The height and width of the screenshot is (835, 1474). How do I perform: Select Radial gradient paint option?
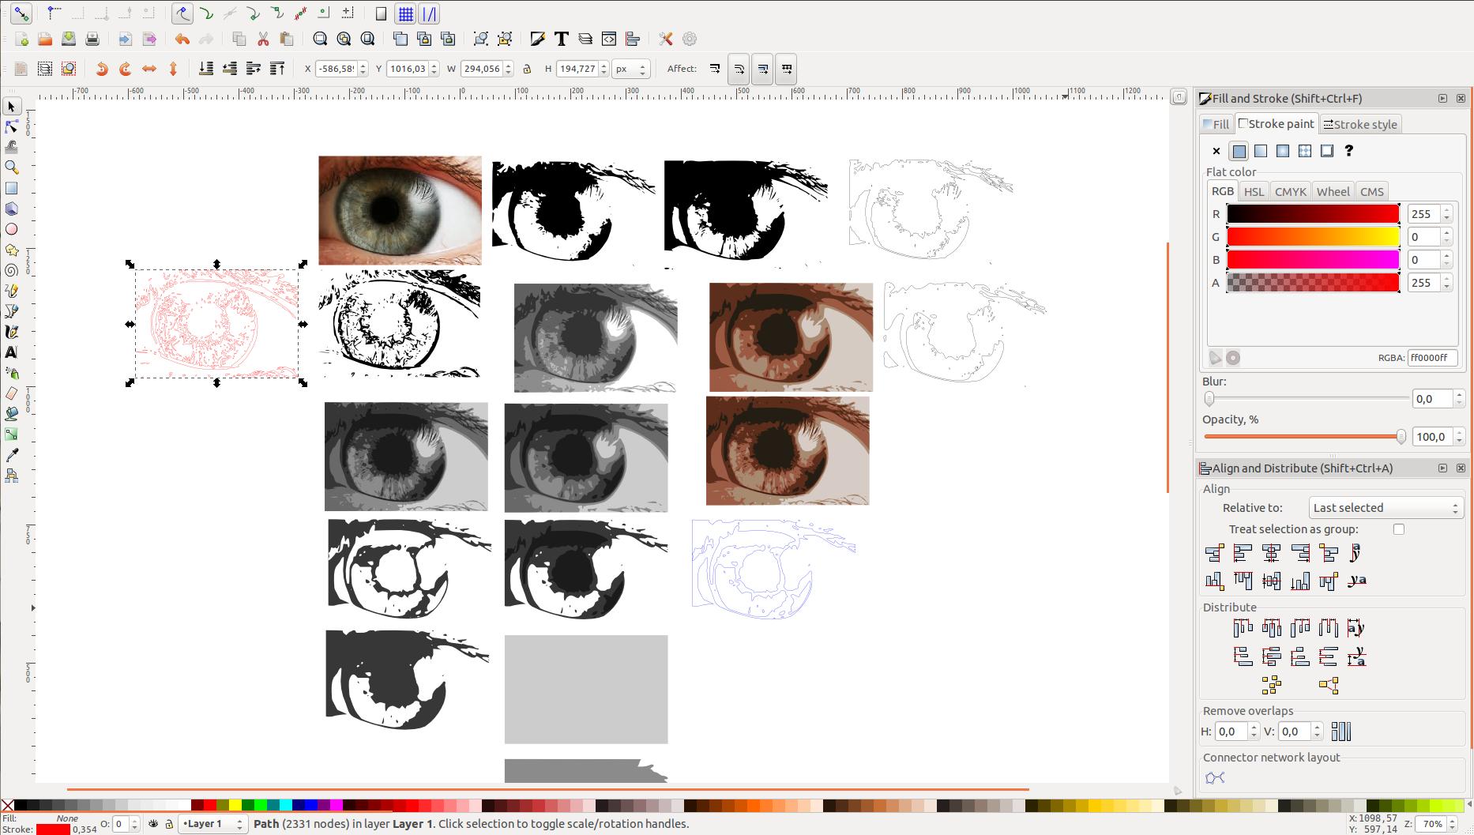1283,151
